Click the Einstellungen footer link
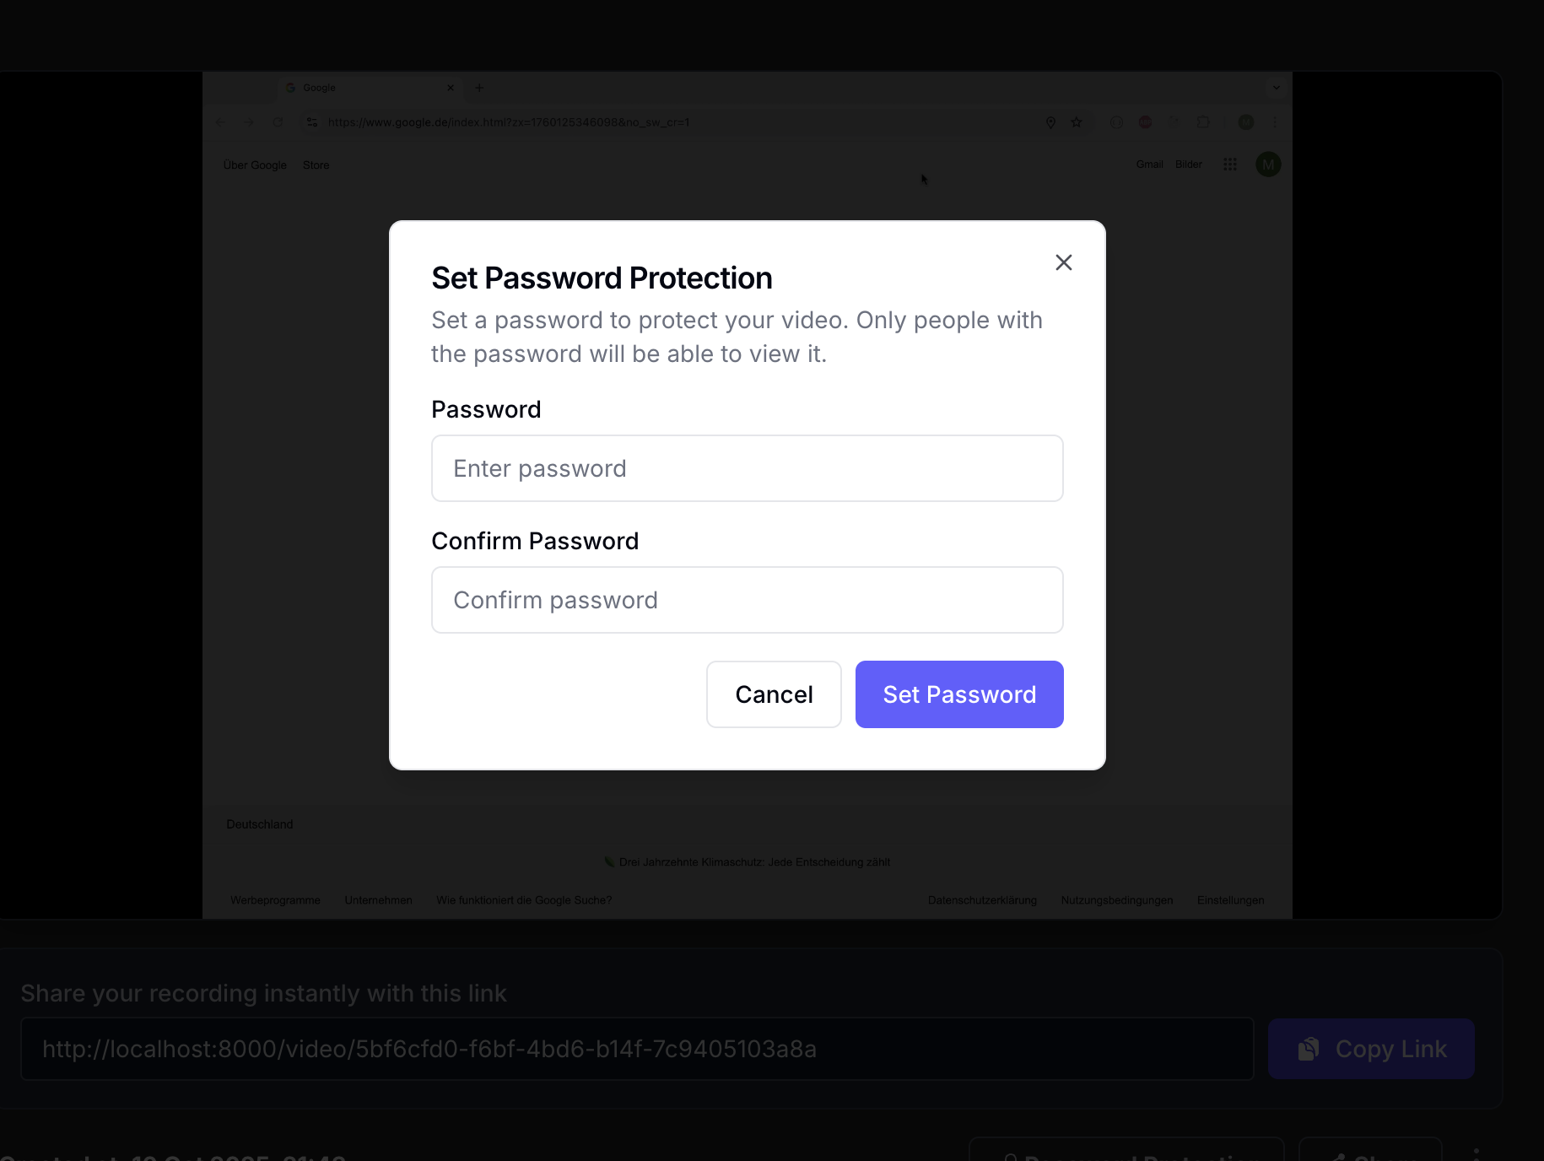 (1230, 900)
